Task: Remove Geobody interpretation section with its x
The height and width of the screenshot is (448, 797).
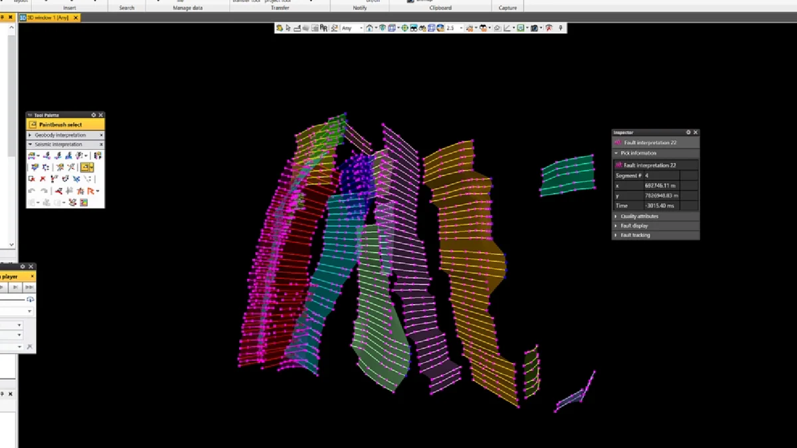Action: point(101,135)
